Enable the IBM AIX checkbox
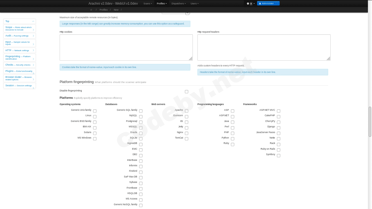The height and width of the screenshot is (209, 372). pyautogui.click(x=95, y=128)
